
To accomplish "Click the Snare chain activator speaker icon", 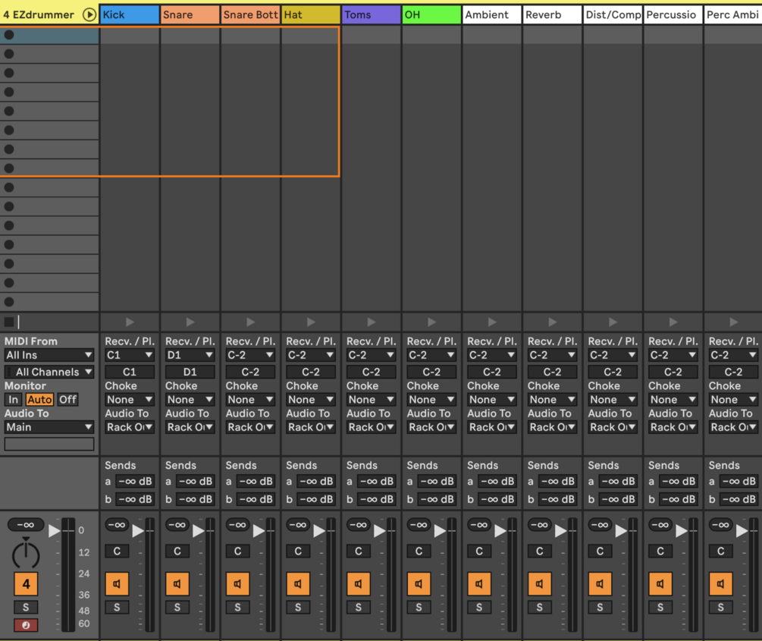I will [177, 583].
